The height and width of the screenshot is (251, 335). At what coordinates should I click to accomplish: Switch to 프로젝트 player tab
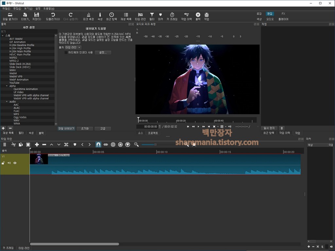[153, 133]
